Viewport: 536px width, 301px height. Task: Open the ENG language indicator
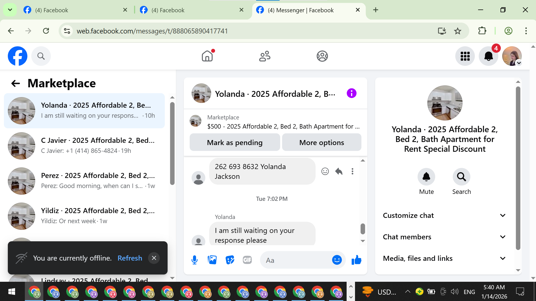click(x=469, y=292)
